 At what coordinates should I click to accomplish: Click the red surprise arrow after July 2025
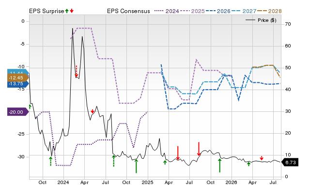pyautogui.click(x=199, y=149)
